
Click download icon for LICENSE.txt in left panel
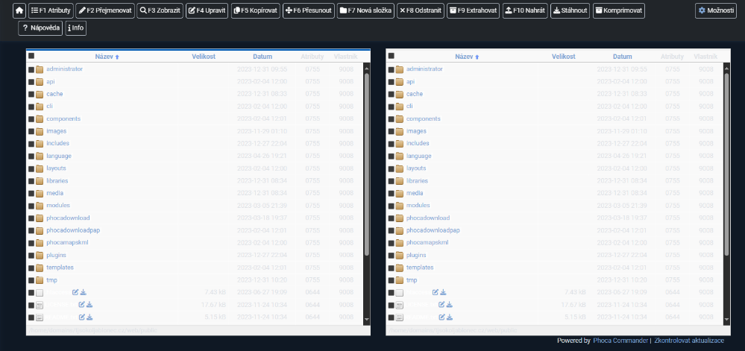pos(90,305)
